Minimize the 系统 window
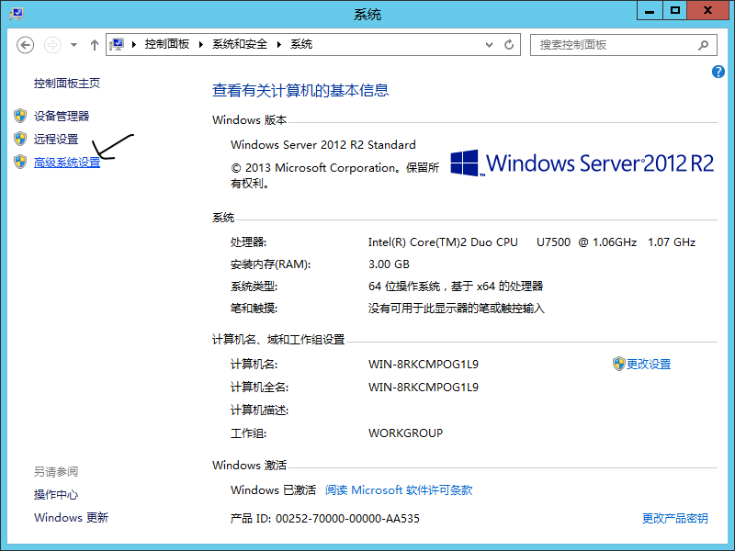735x551 pixels. pos(650,10)
